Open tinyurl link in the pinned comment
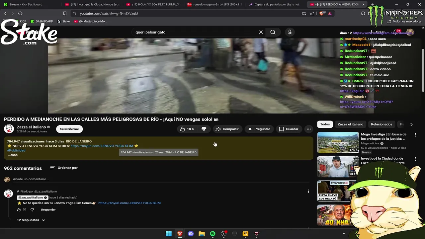The image size is (425, 239). [129, 203]
